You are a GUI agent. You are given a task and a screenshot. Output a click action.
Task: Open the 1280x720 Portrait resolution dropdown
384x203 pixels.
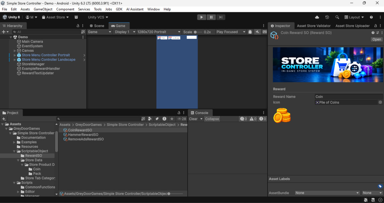(159, 32)
